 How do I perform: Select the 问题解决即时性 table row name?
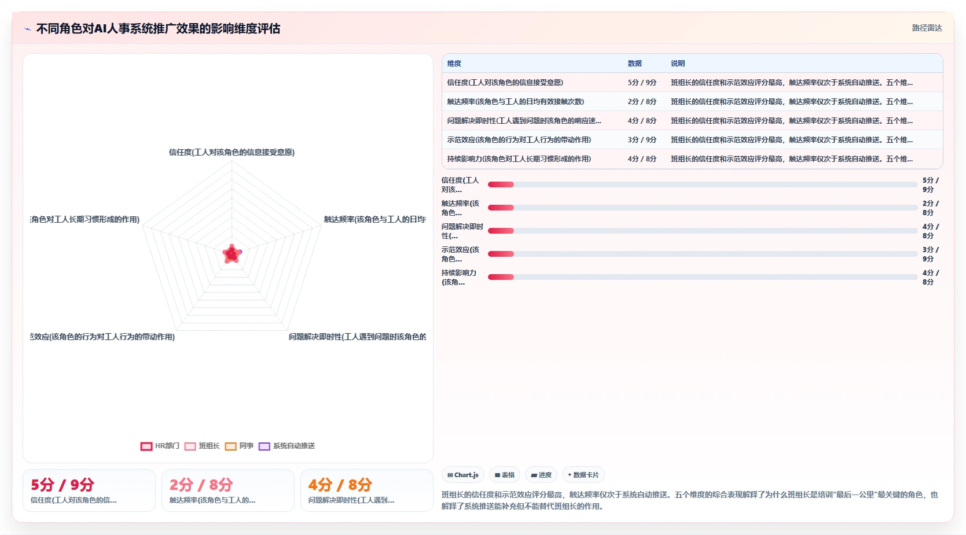(524, 121)
